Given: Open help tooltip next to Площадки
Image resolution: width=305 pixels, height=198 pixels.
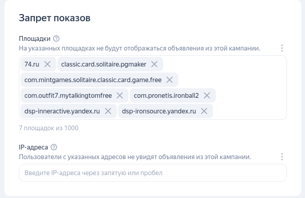Looking at the screenshot, I should [56, 38].
